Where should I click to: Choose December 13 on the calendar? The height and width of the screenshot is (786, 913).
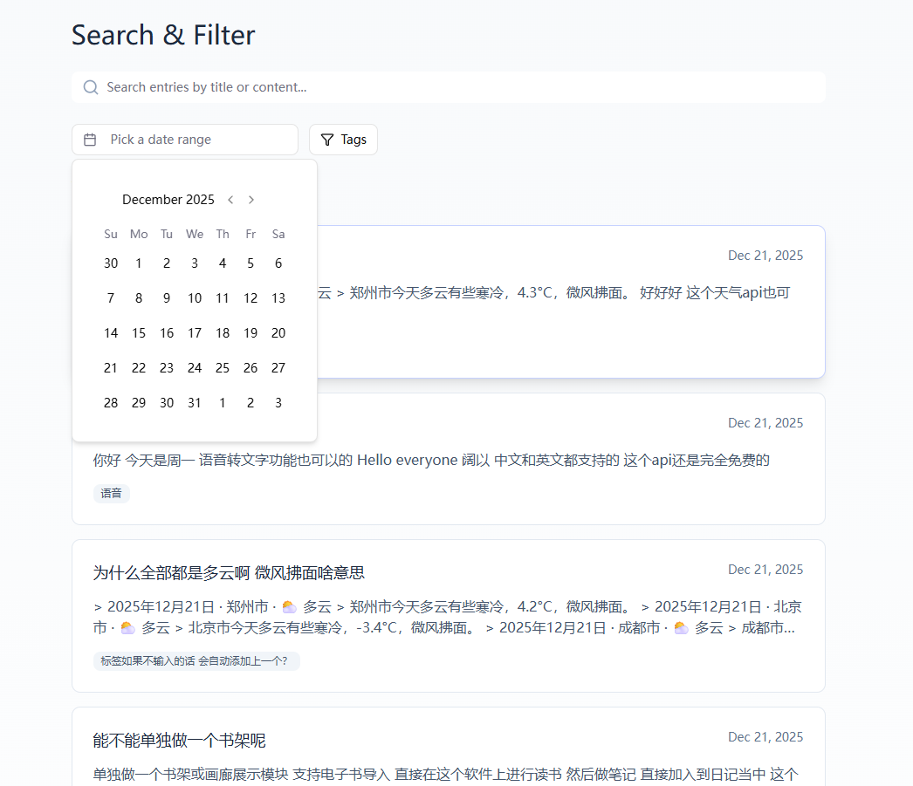coord(278,298)
